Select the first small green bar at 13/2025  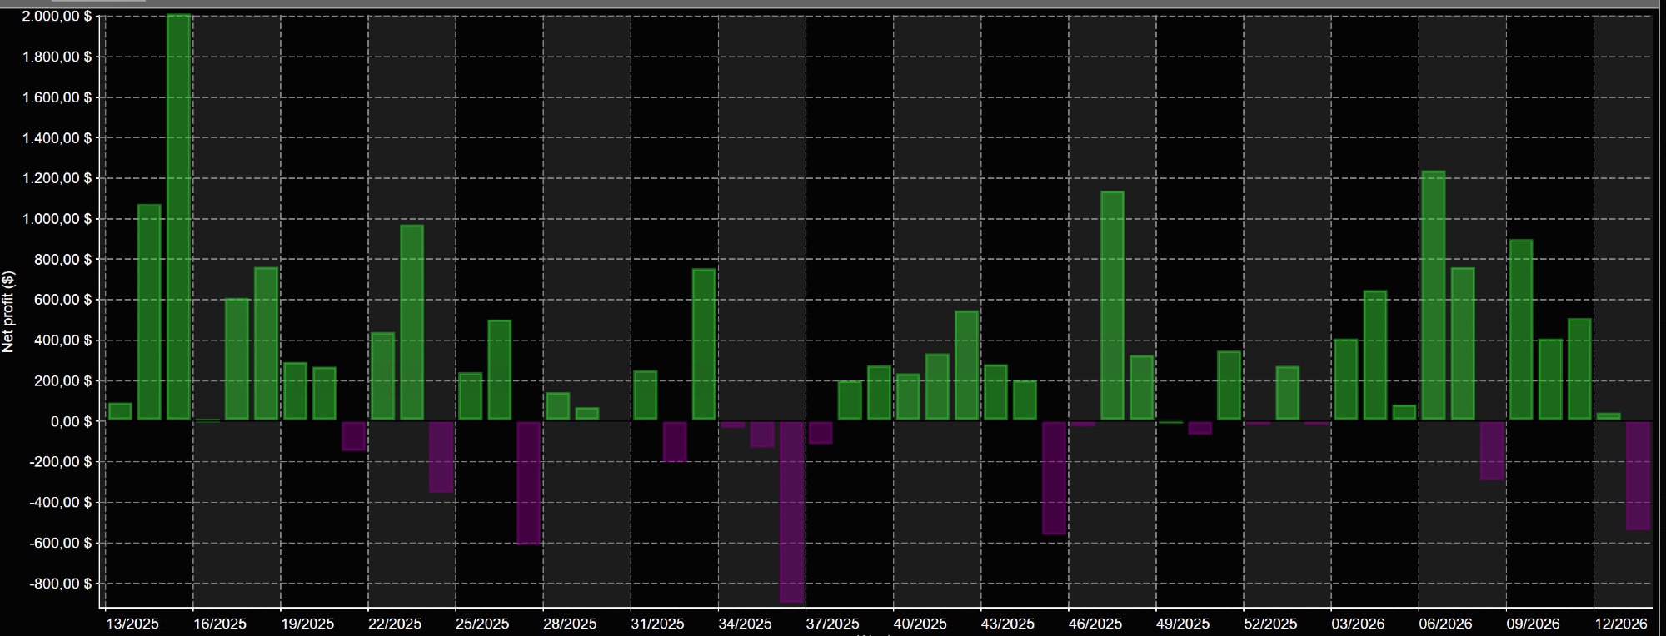click(120, 411)
